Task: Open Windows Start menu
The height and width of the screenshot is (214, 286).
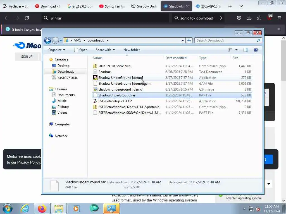Action: click(8, 208)
